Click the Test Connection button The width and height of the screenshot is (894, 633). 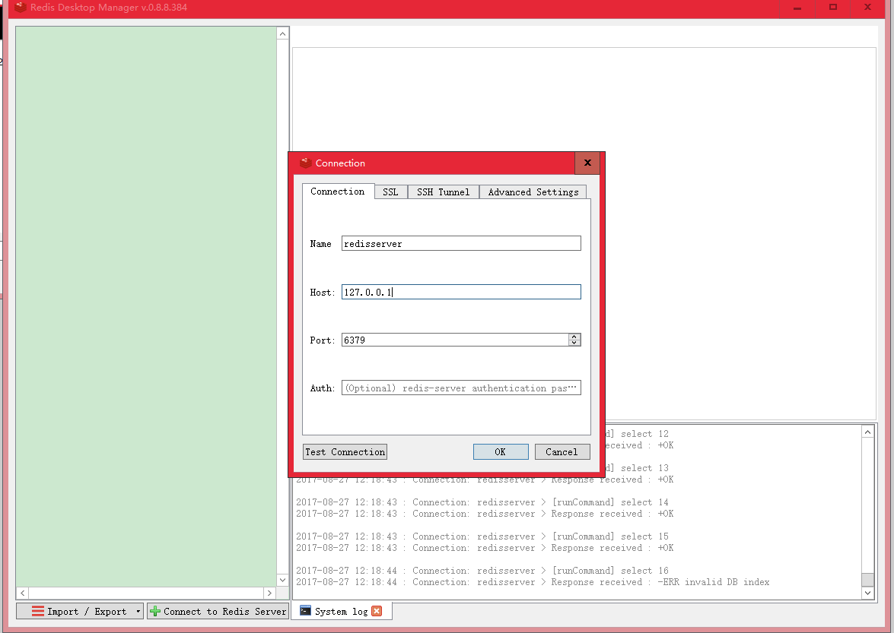point(345,452)
